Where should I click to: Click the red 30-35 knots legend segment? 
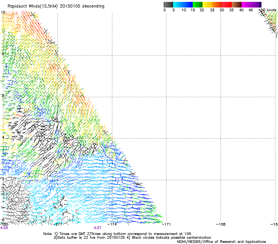[227, 5]
